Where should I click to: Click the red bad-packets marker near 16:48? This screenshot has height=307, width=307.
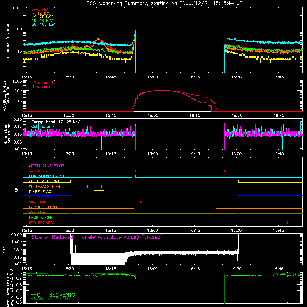[x=287, y=223]
